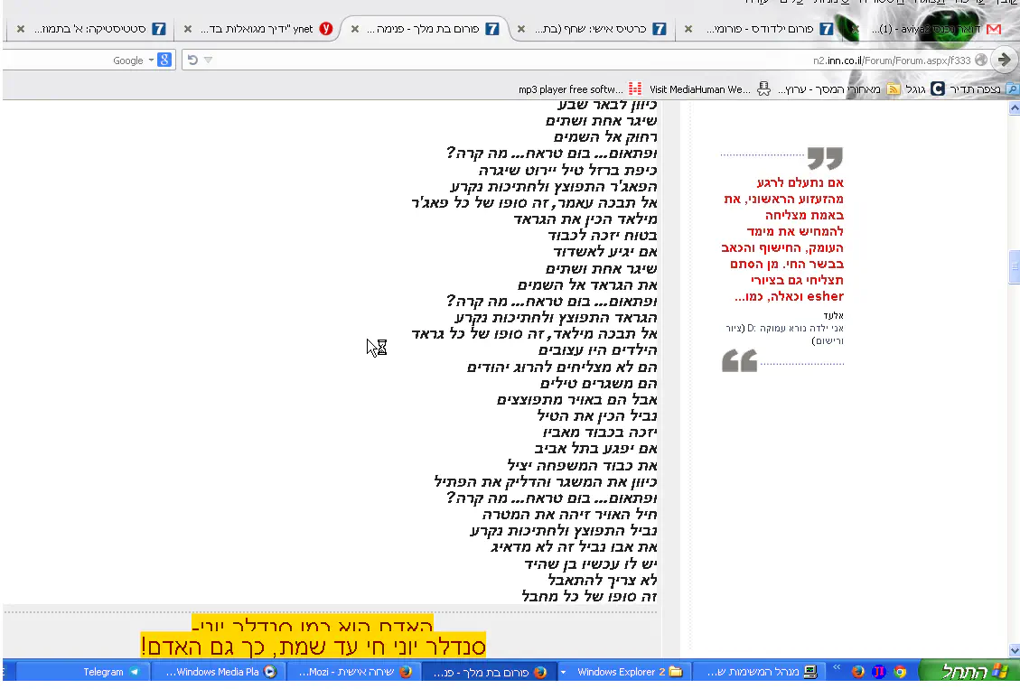
Task: Click the Google search engine icon
Action: (x=164, y=60)
